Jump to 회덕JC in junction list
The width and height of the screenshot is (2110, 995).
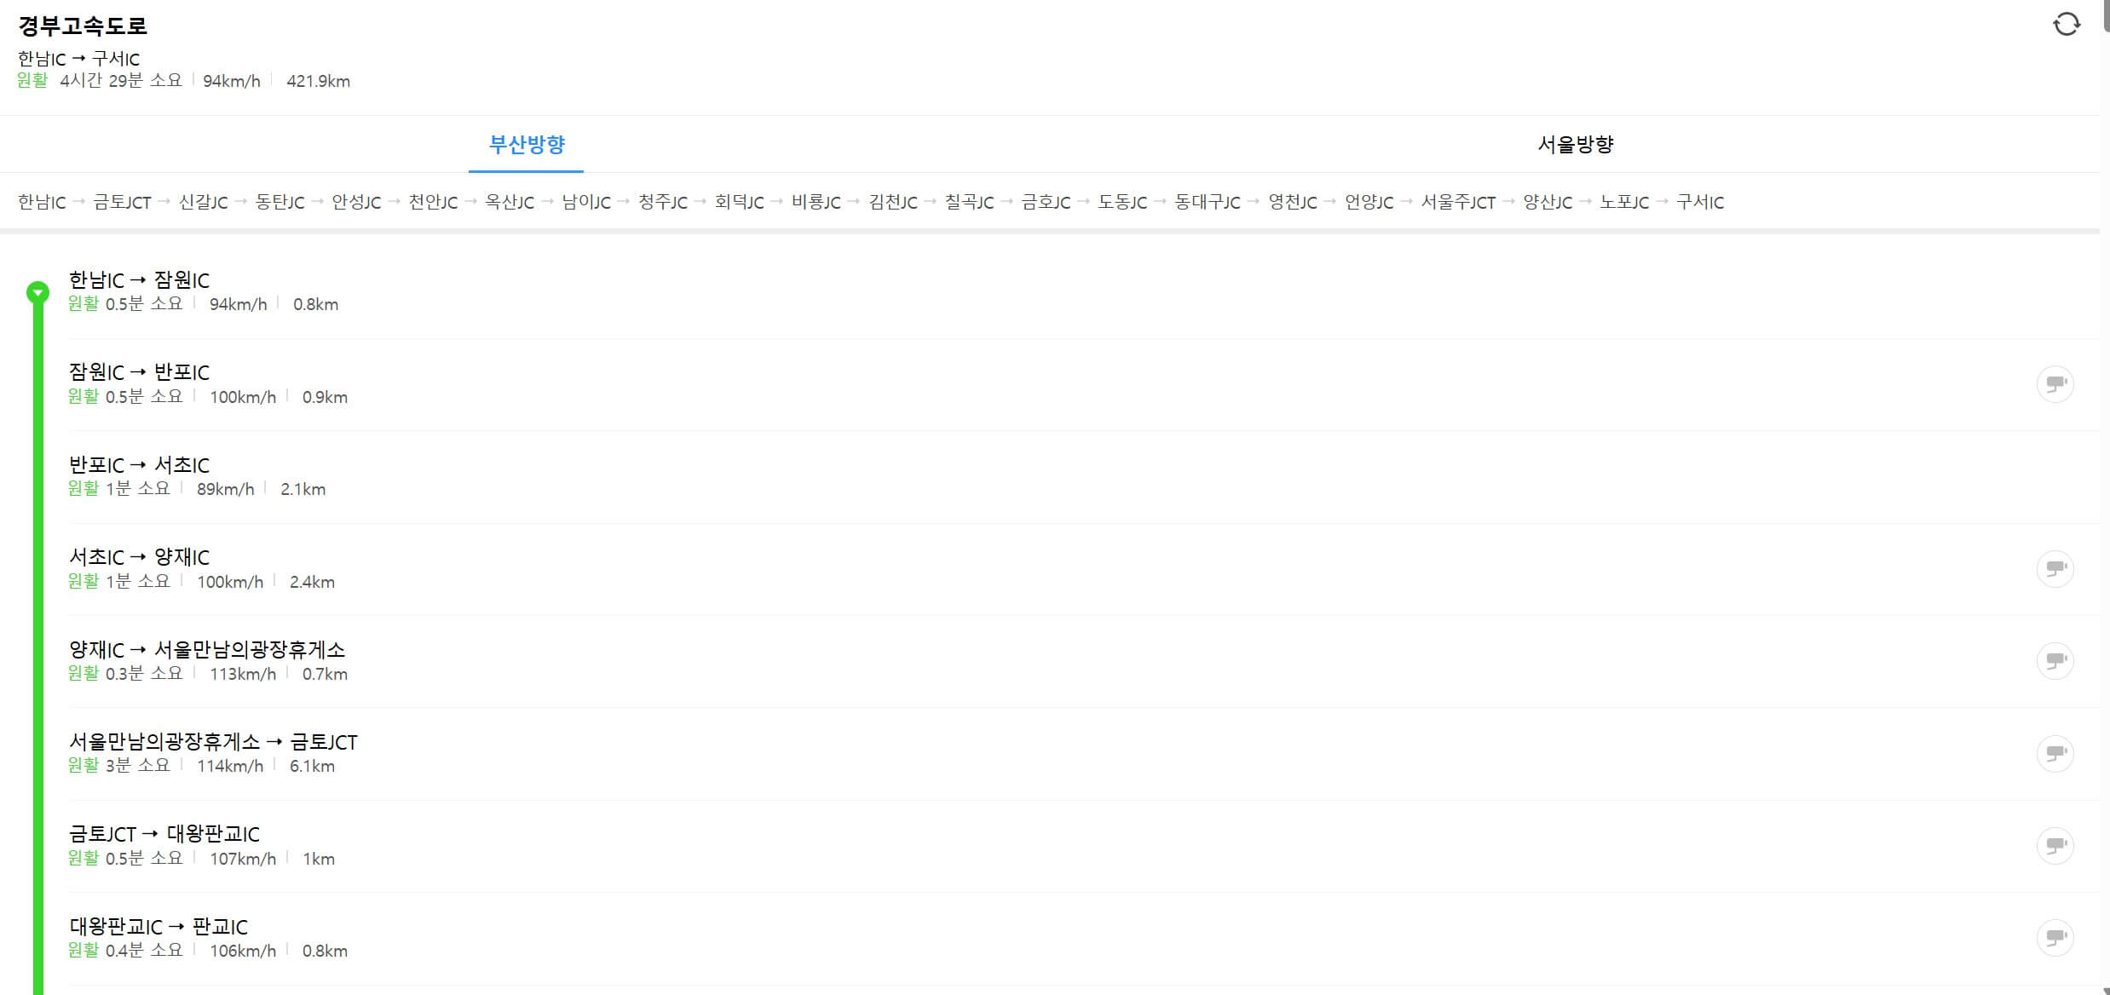tap(739, 203)
